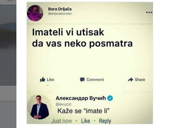Click the Comment speech bubble icon

click(x=82, y=80)
